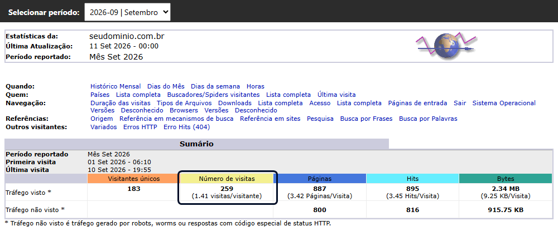Click the Pesquisa link

pos(320,119)
